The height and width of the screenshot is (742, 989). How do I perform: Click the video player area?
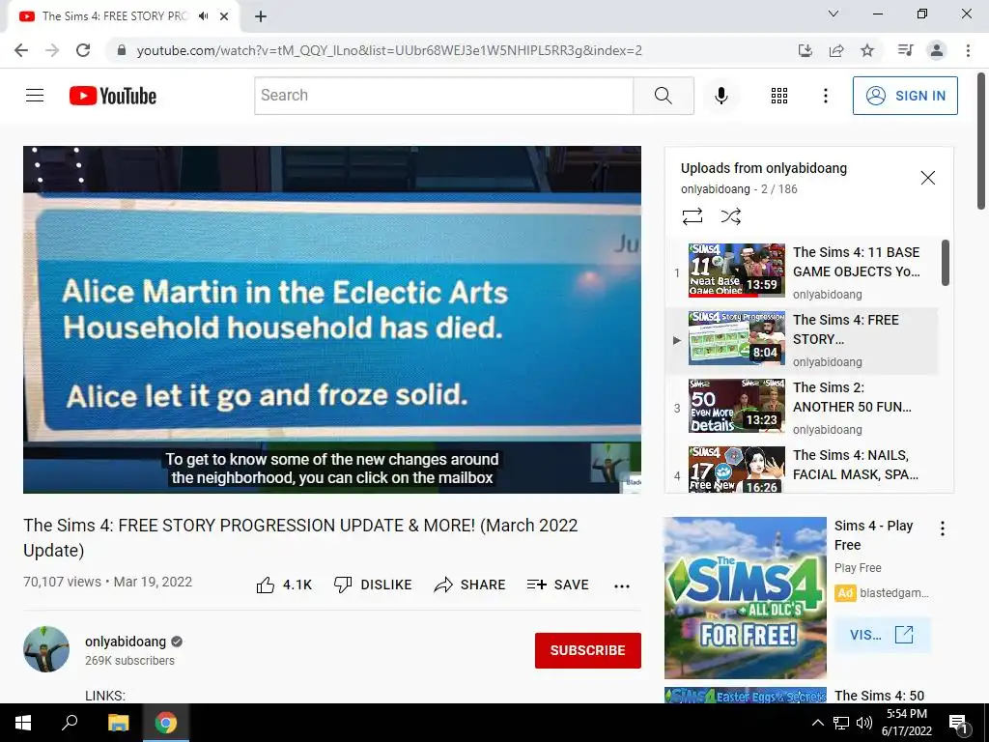pyautogui.click(x=332, y=319)
